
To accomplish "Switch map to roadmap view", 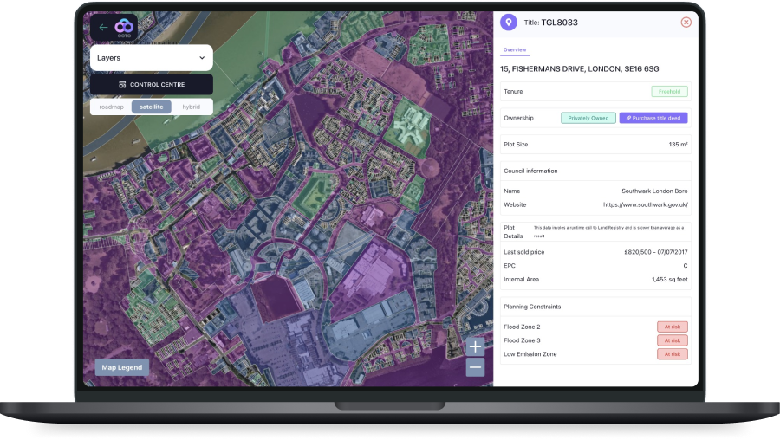I will click(112, 107).
